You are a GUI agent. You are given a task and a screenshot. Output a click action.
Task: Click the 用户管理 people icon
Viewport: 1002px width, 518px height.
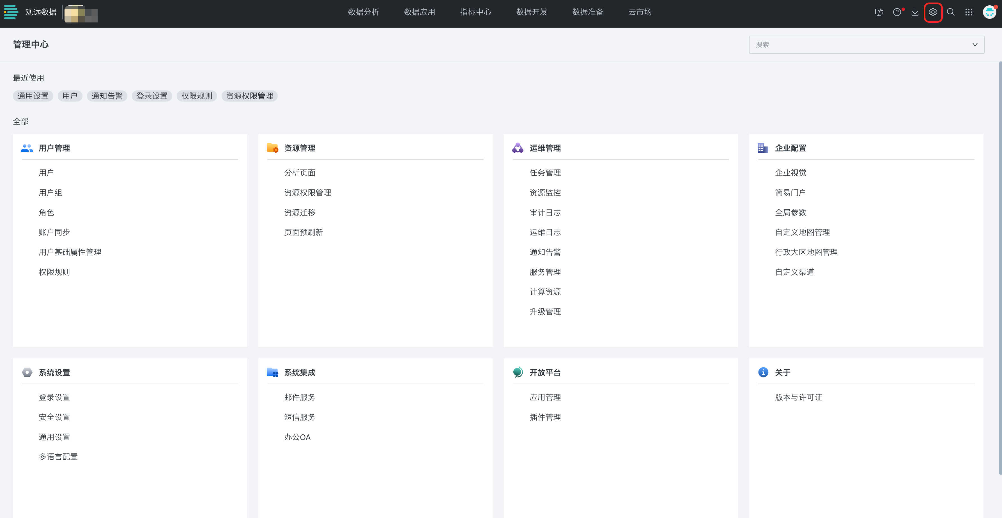(x=27, y=148)
